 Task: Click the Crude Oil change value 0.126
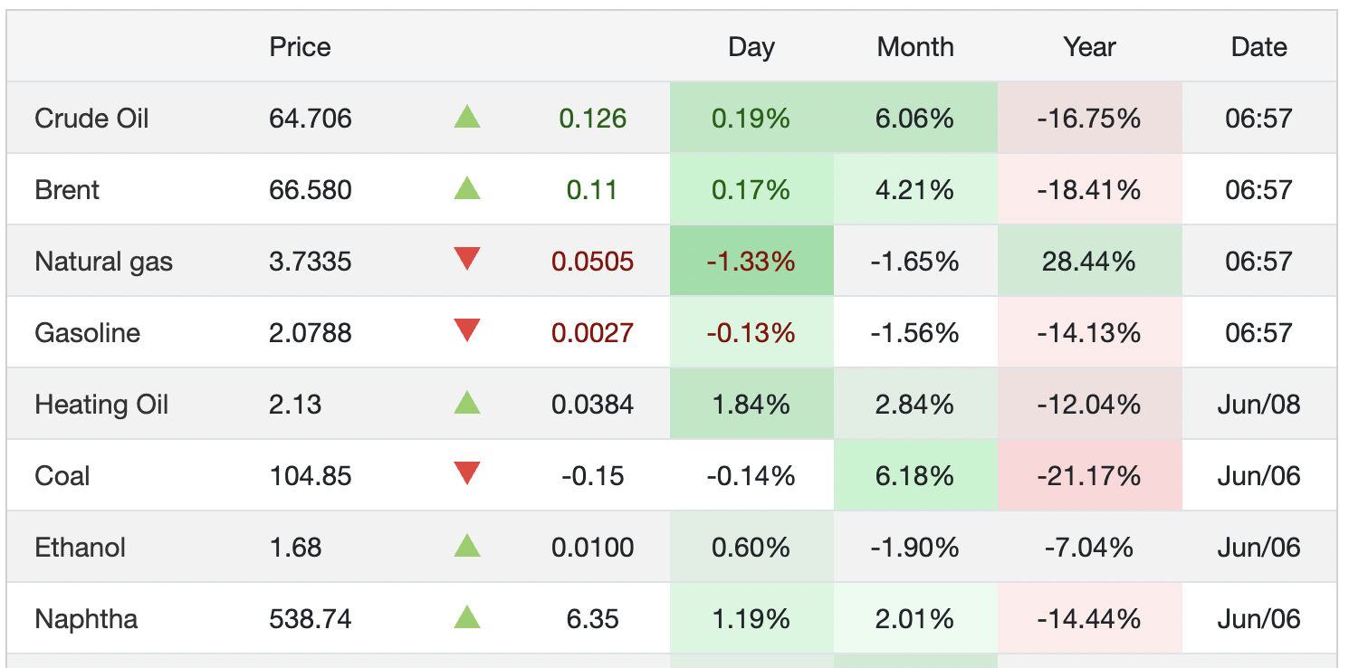592,119
